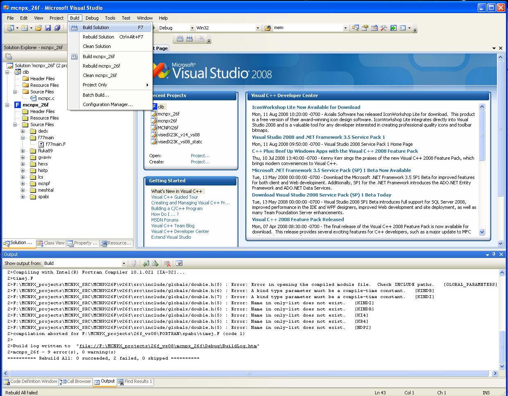The width and height of the screenshot is (508, 396).
Task: Close the Output panel
Action: [x=501, y=254]
